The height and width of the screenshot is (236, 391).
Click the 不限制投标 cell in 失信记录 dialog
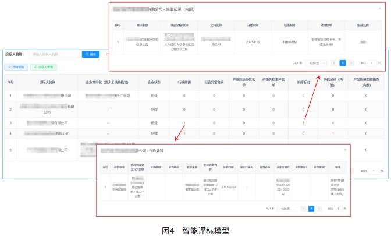click(x=290, y=42)
